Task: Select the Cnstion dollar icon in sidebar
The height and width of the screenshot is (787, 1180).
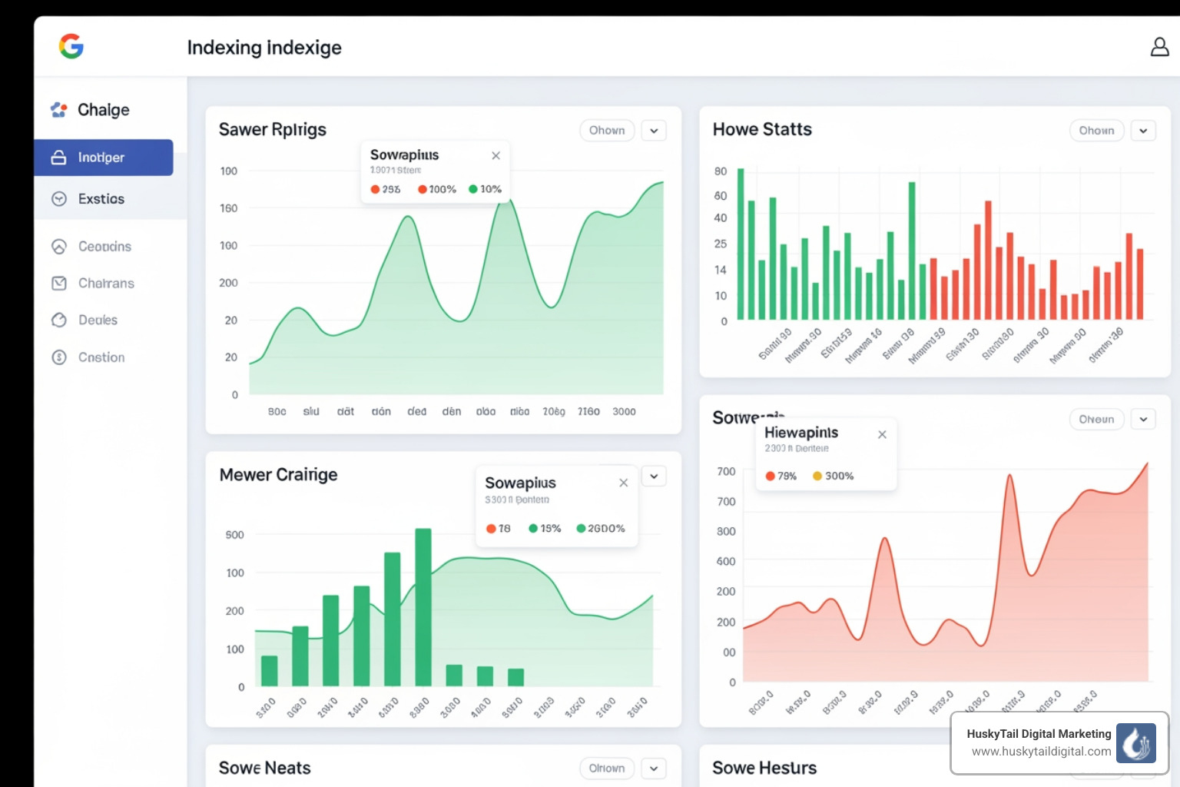Action: (x=60, y=357)
